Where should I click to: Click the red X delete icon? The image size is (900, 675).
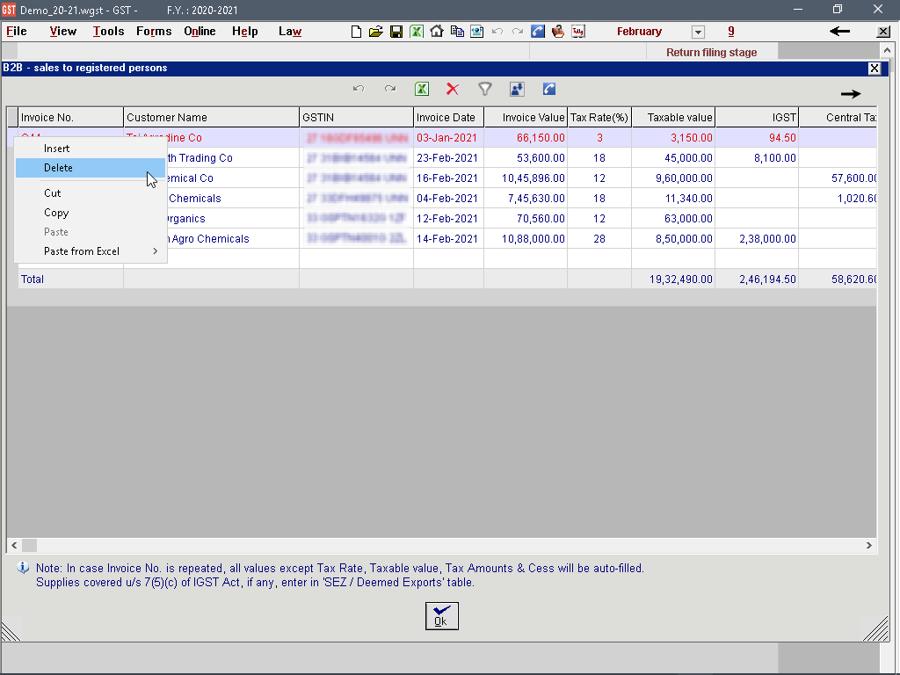pyautogui.click(x=453, y=89)
